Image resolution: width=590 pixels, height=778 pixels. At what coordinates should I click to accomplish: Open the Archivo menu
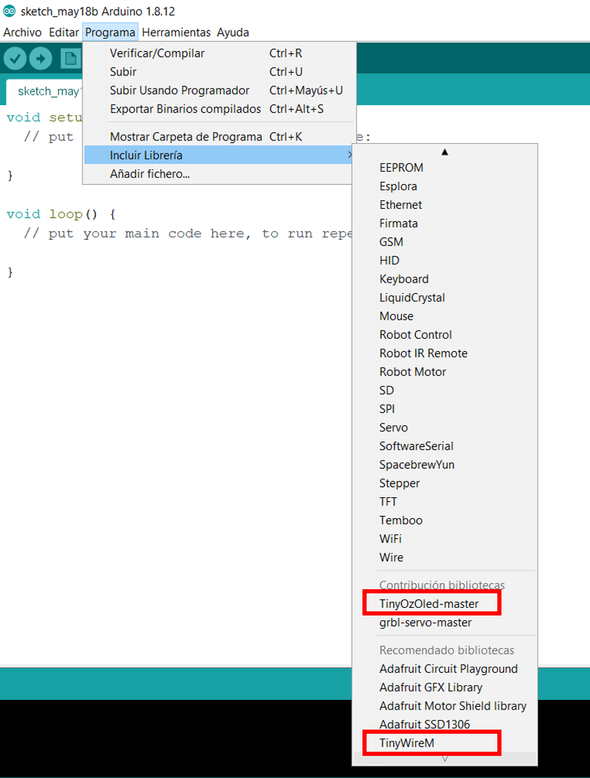tap(22, 33)
